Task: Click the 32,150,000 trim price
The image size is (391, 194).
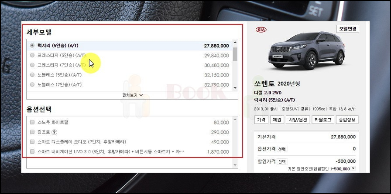Action: [x=216, y=75]
